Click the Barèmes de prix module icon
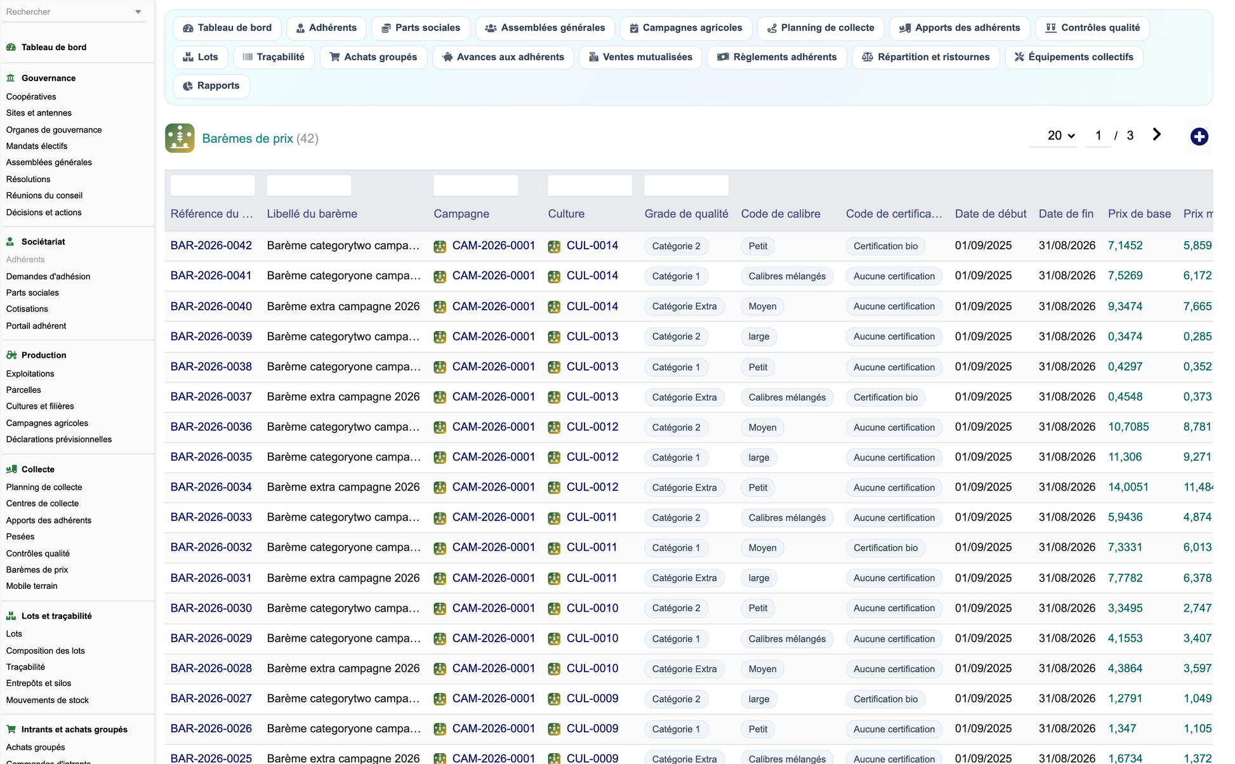Screen dimensions: 1235x764 click(180, 138)
